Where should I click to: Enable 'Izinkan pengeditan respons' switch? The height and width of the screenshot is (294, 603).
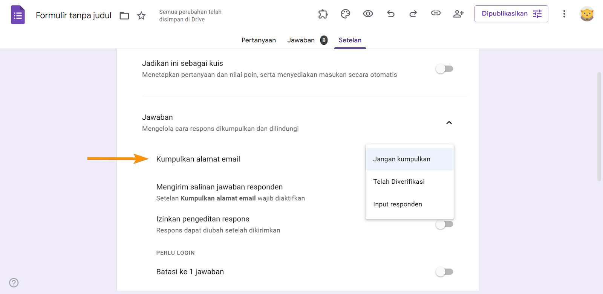pyautogui.click(x=444, y=224)
